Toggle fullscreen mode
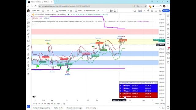Viewport: 196px width, 110px height. tap(156, 11)
